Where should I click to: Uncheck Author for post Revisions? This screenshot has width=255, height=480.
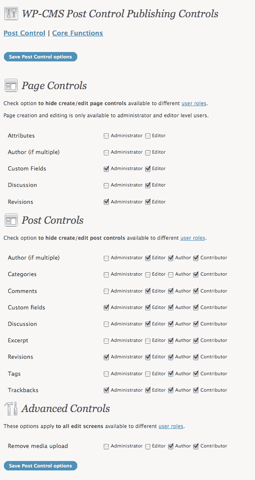pos(171,357)
